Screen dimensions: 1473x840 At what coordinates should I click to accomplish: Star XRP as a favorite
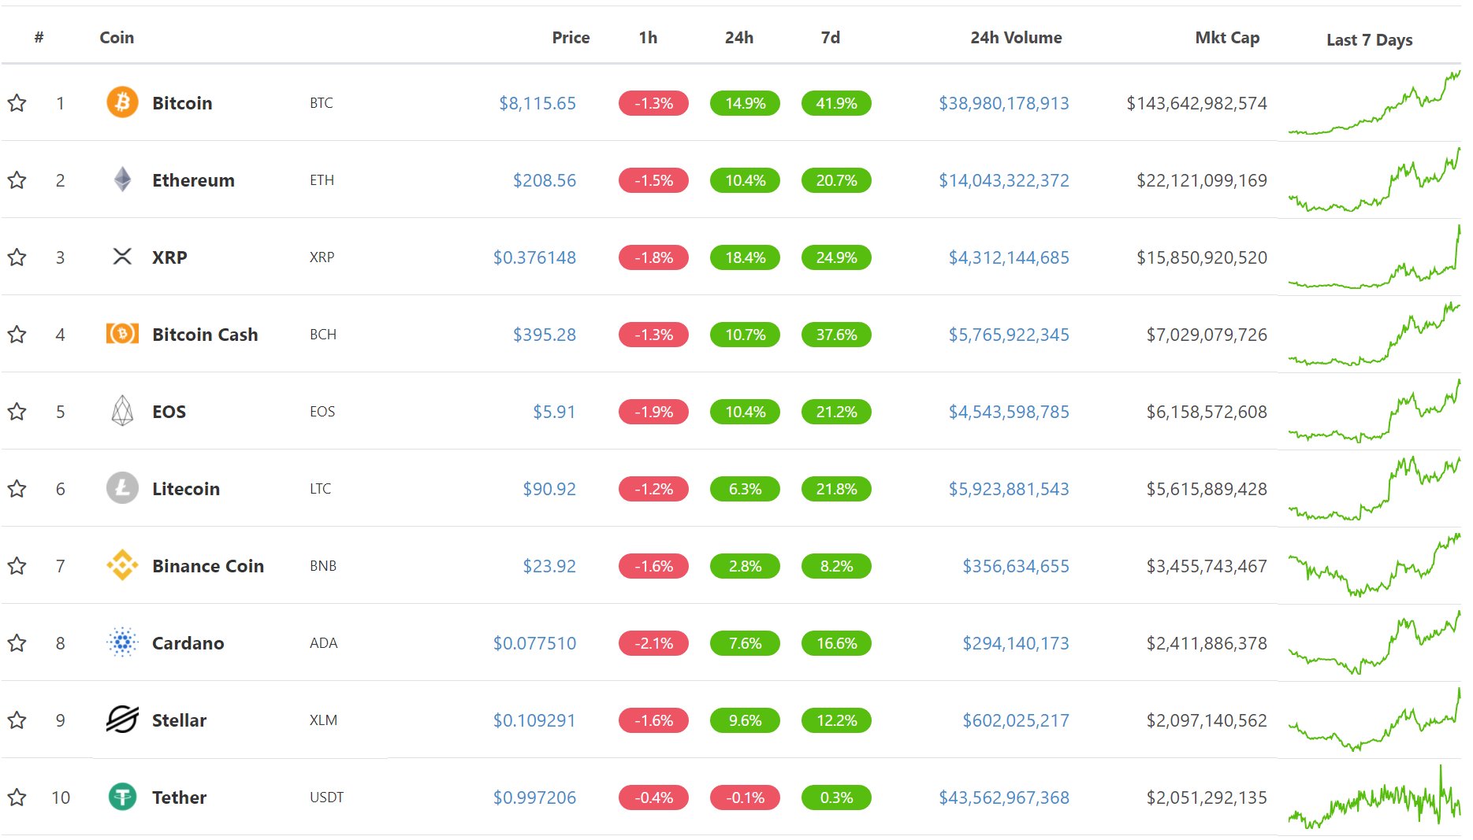coord(17,257)
